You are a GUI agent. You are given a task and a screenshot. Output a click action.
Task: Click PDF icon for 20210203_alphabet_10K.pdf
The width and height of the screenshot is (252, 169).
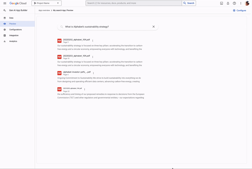[60, 89]
